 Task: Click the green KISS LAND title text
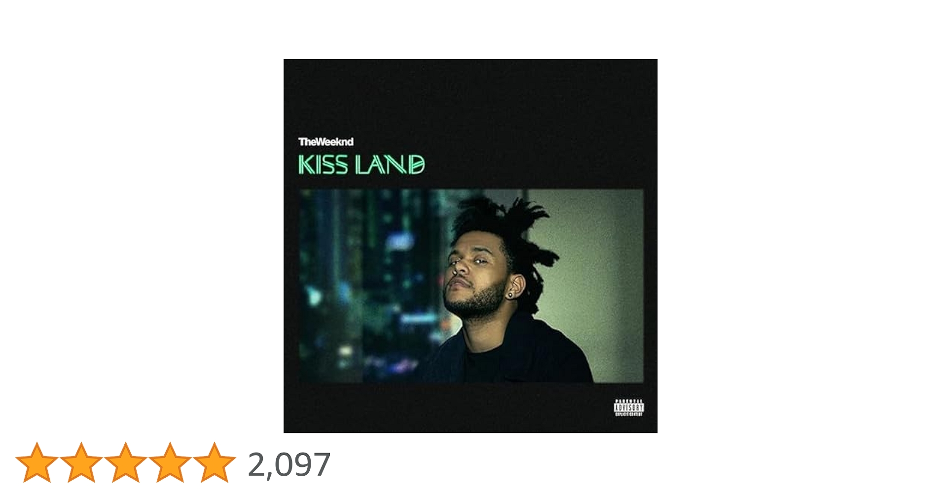(x=362, y=165)
